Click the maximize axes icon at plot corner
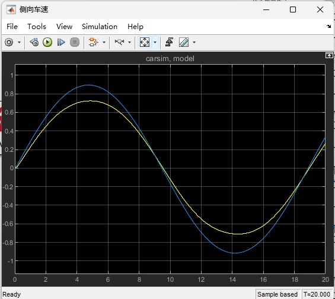This screenshot has height=299, width=335. (x=329, y=55)
